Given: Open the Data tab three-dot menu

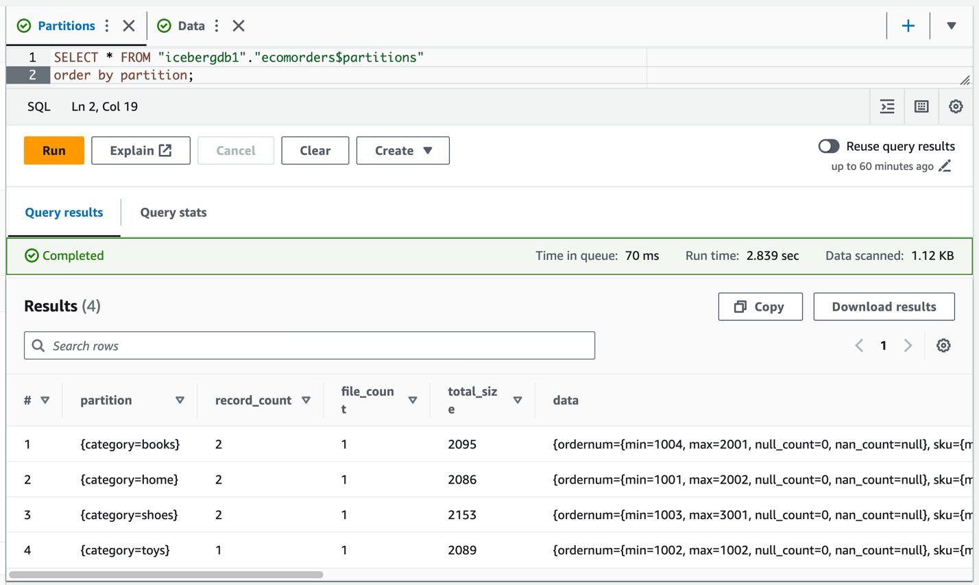Looking at the screenshot, I should point(217,26).
